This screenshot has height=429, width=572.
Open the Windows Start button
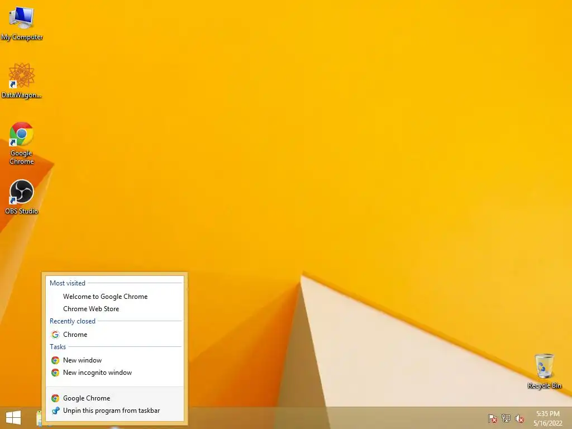click(x=13, y=418)
